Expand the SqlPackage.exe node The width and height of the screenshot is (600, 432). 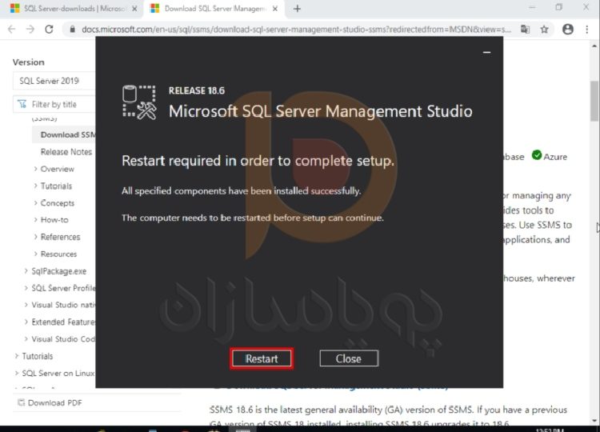click(26, 271)
